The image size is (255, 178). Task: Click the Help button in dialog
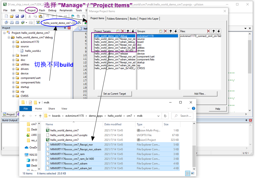pyautogui.click(x=218, y=109)
